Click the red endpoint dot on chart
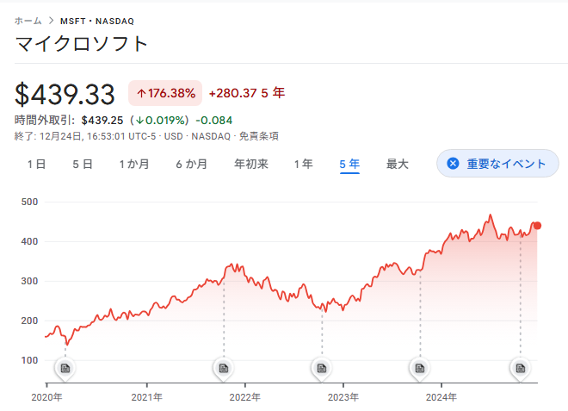This screenshot has width=568, height=411. click(x=538, y=226)
